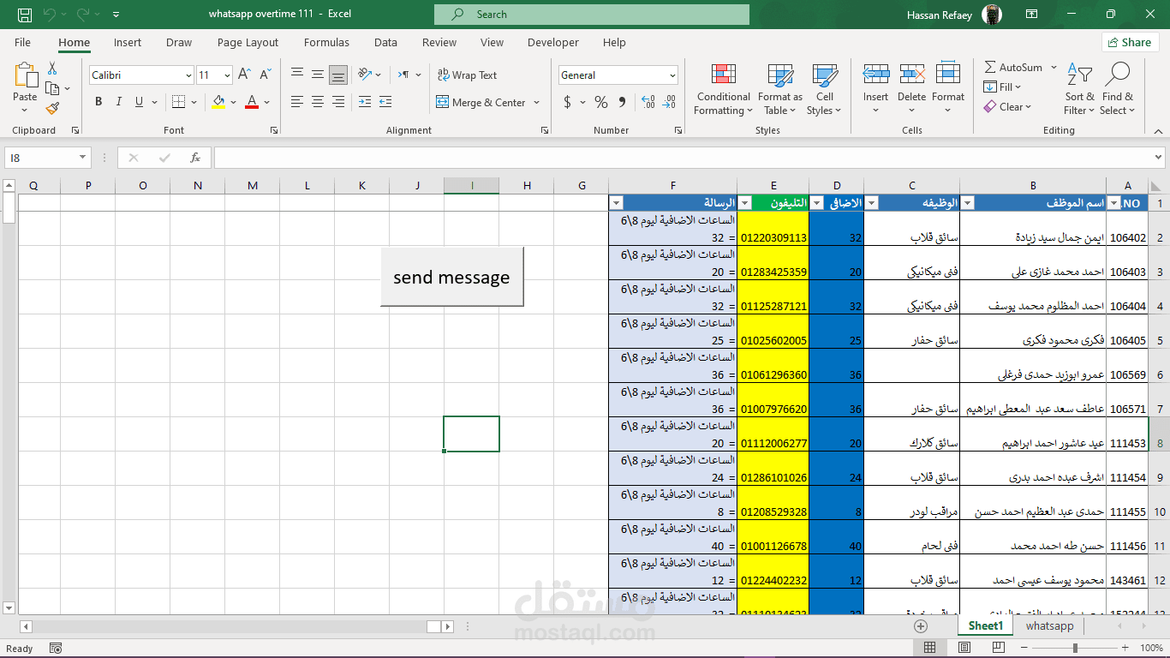Click the Delete cells icon

912,74
